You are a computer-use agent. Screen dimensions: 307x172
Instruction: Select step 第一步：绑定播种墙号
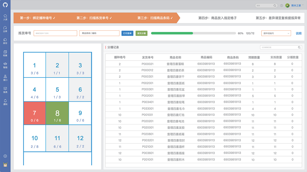[x=38, y=18]
